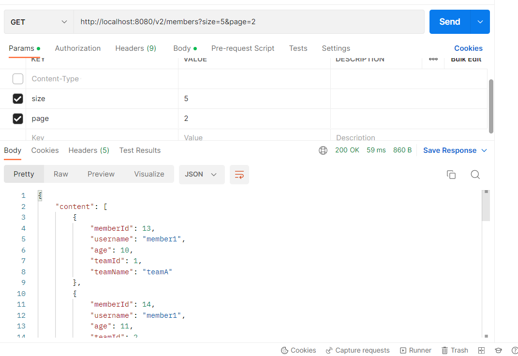Open Capture requests in the footer
This screenshot has width=518, height=356.
357,350
